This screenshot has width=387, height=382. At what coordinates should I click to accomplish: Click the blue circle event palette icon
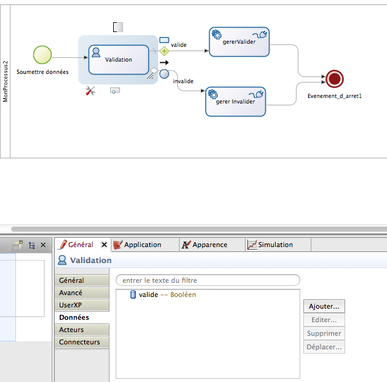(164, 75)
